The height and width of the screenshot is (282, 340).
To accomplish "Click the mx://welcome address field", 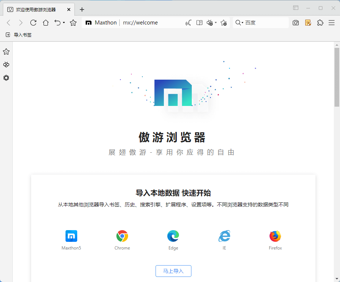I will [140, 23].
